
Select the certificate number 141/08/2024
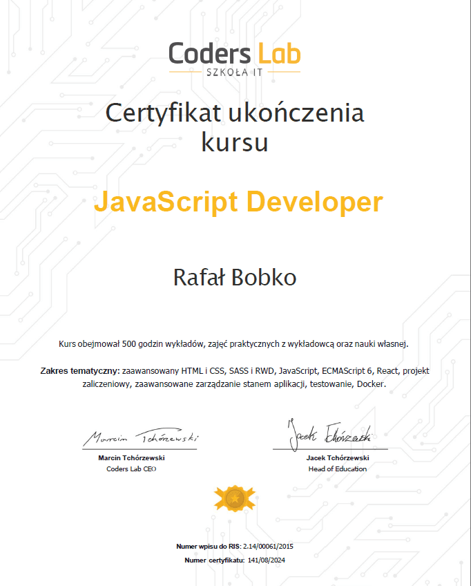(x=267, y=560)
